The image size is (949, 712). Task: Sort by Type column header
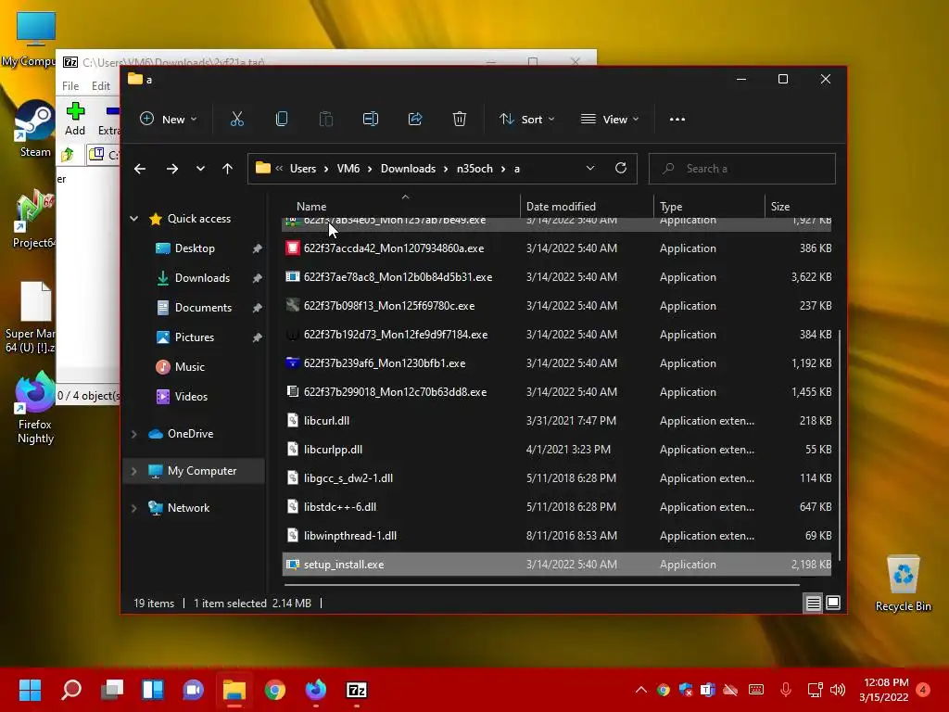(709, 207)
